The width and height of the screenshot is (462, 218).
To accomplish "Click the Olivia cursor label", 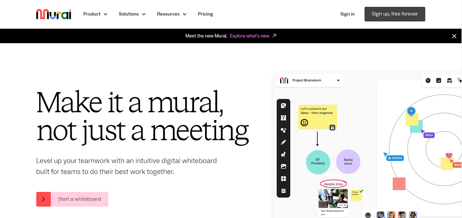I will tap(429, 135).
